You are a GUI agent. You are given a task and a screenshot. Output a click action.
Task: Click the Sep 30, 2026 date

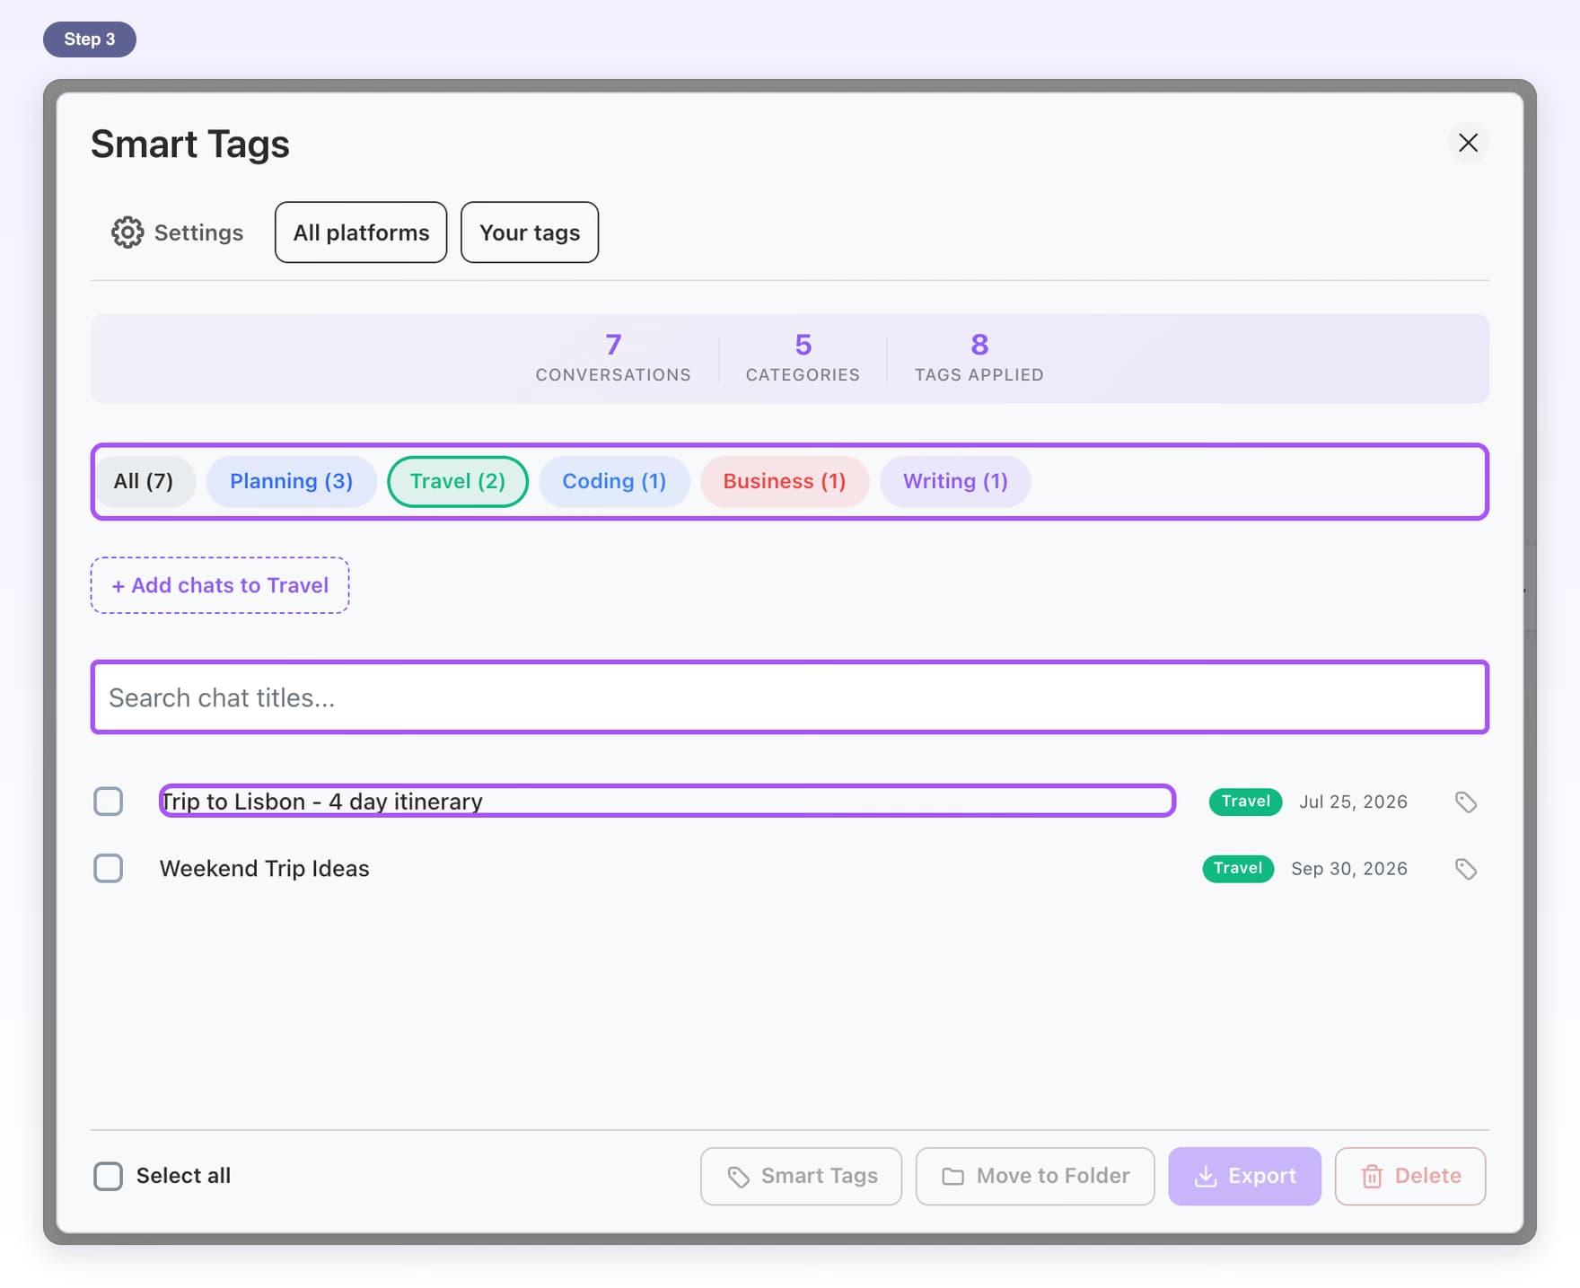[x=1349, y=869]
